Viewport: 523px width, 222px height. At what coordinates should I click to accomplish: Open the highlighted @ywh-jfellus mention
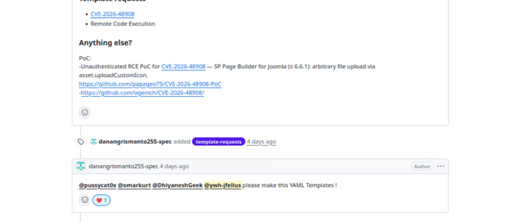tap(223, 186)
